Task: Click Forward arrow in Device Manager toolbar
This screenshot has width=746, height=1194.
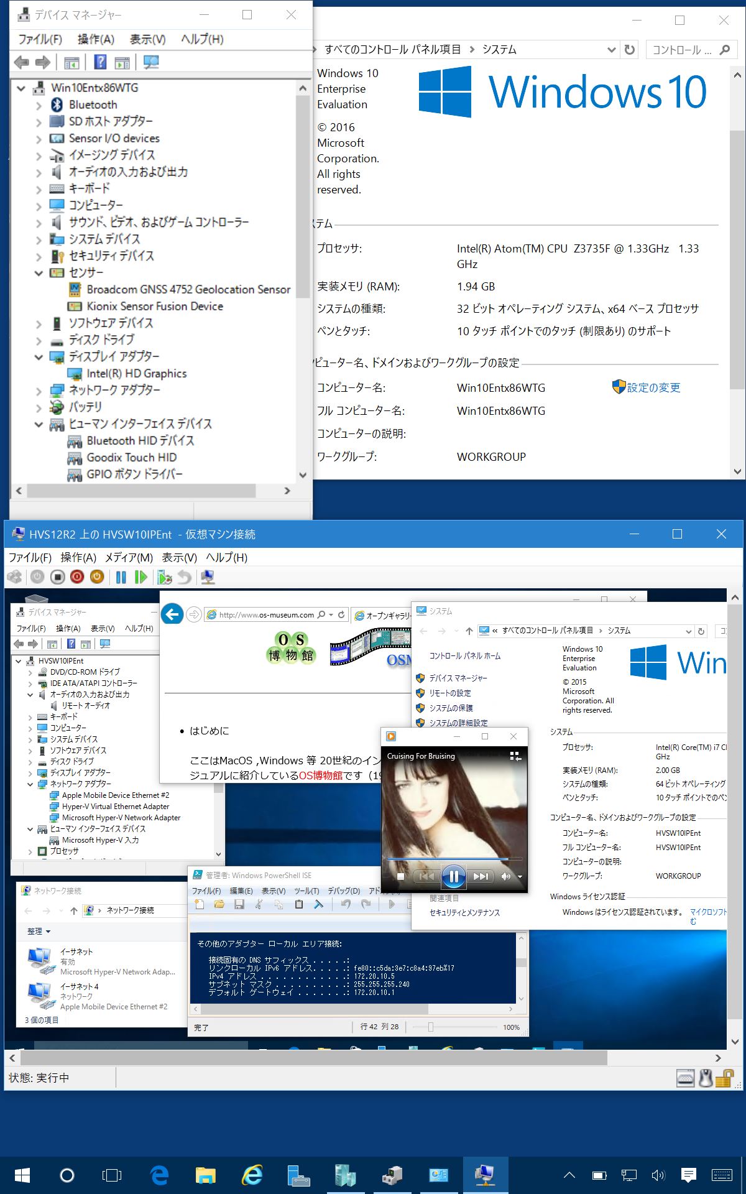Action: (x=43, y=62)
